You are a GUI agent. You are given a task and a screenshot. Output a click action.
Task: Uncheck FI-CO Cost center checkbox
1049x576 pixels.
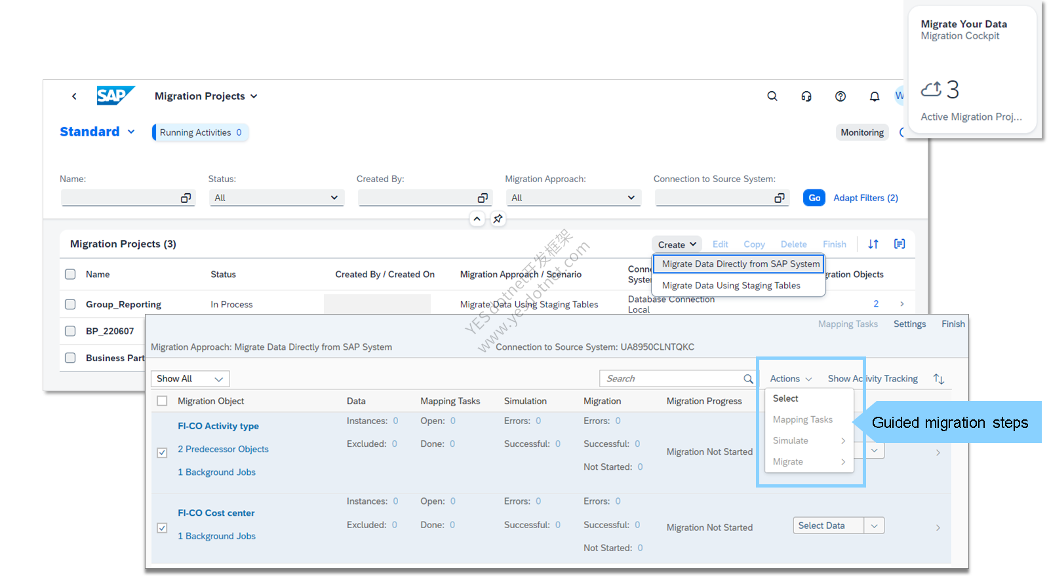tap(162, 528)
